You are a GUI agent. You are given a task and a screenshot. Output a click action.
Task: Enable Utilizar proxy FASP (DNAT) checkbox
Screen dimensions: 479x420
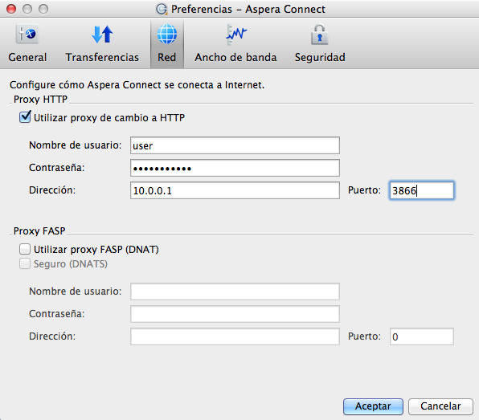point(25,249)
